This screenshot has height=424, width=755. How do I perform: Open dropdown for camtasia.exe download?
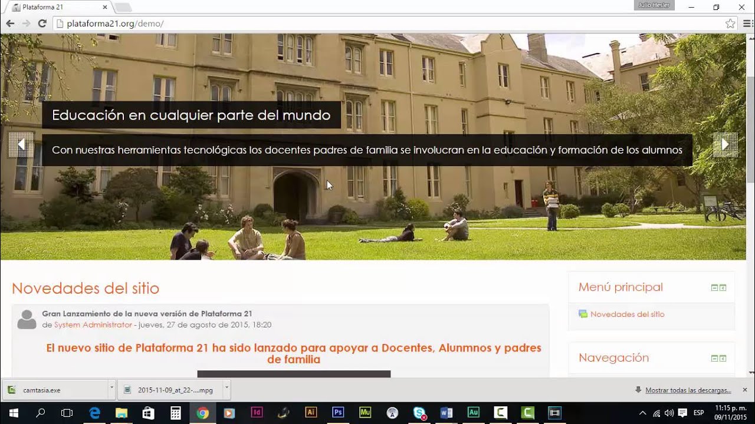click(x=111, y=389)
